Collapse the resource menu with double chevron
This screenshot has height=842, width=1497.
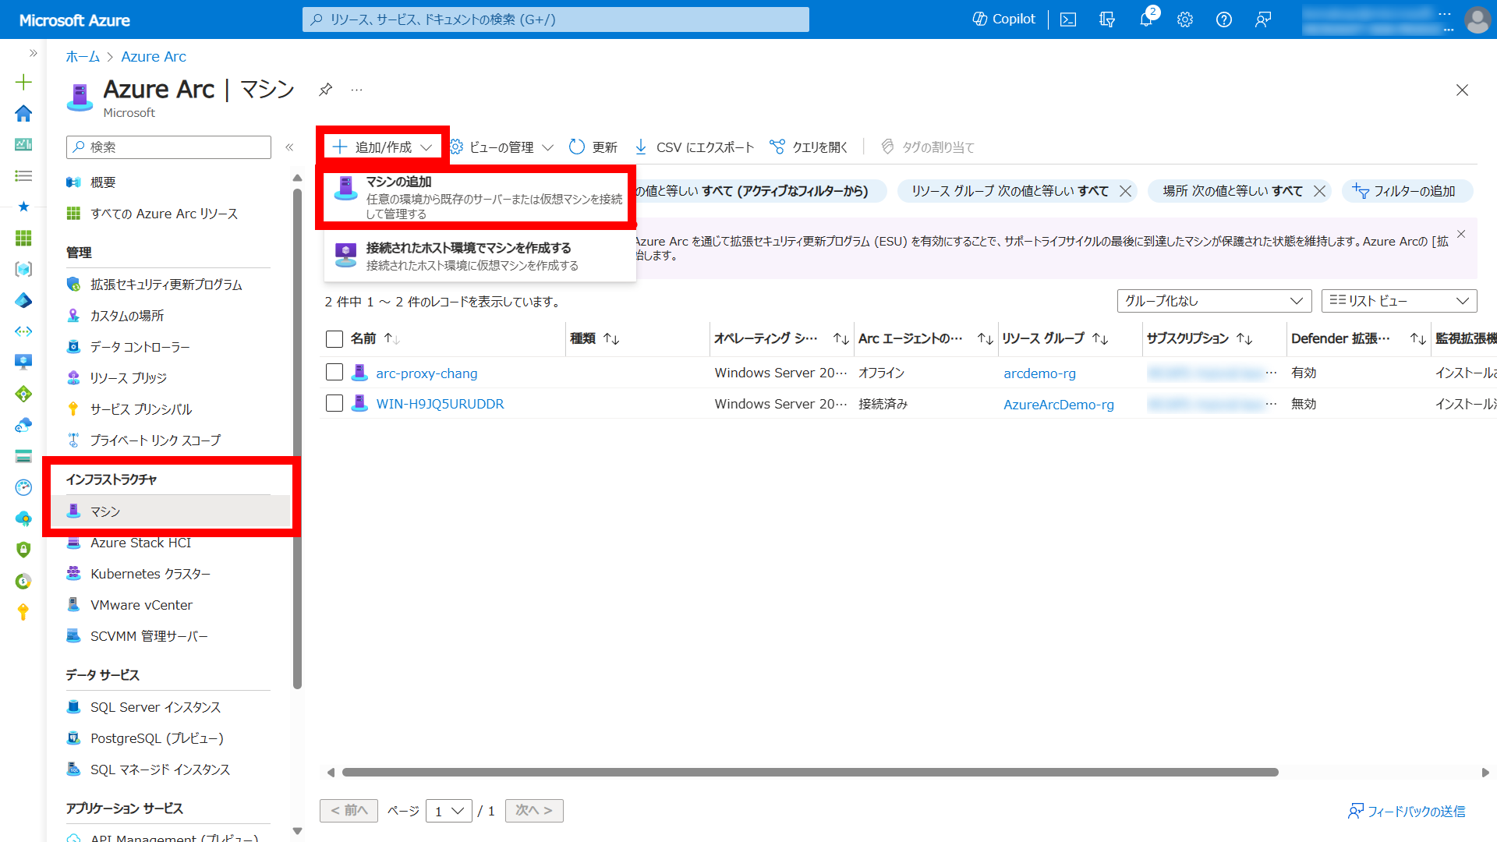tap(289, 147)
